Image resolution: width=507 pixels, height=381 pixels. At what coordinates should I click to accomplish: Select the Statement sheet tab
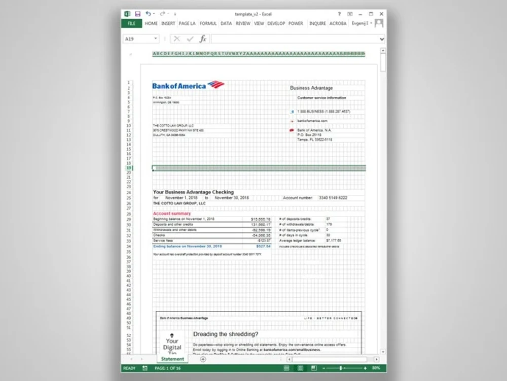tap(172, 359)
